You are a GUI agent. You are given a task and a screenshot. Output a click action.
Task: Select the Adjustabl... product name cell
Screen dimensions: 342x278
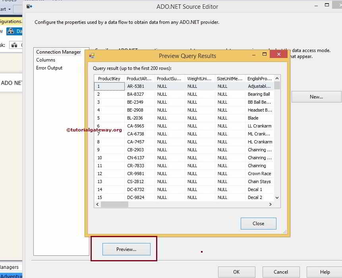(x=259, y=86)
